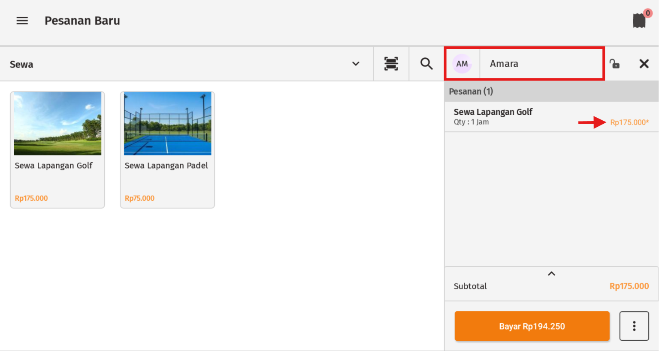Click the Qty : 1 Jam text
Viewport: 659px width, 351px height.
[471, 122]
